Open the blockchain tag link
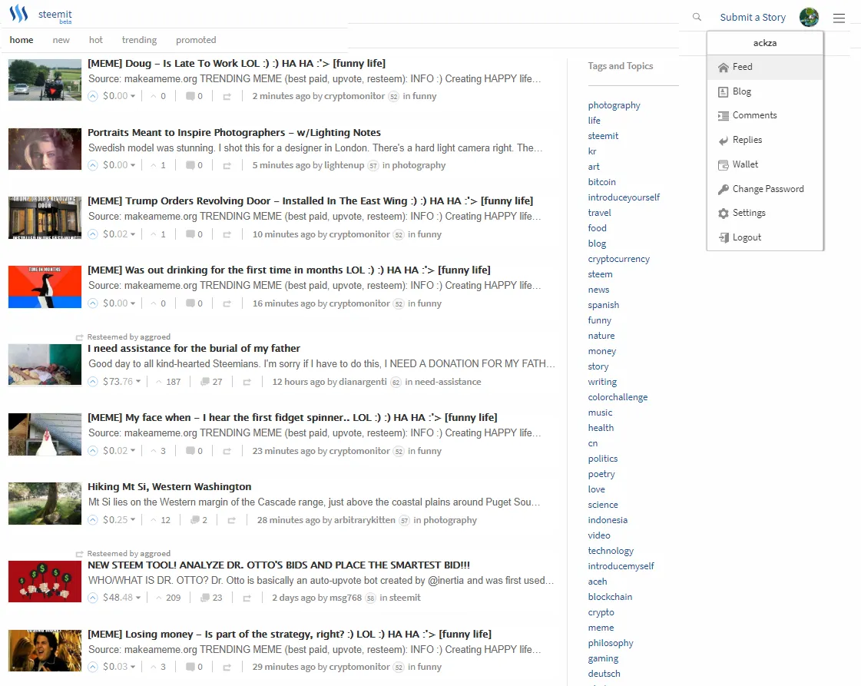 pyautogui.click(x=610, y=597)
